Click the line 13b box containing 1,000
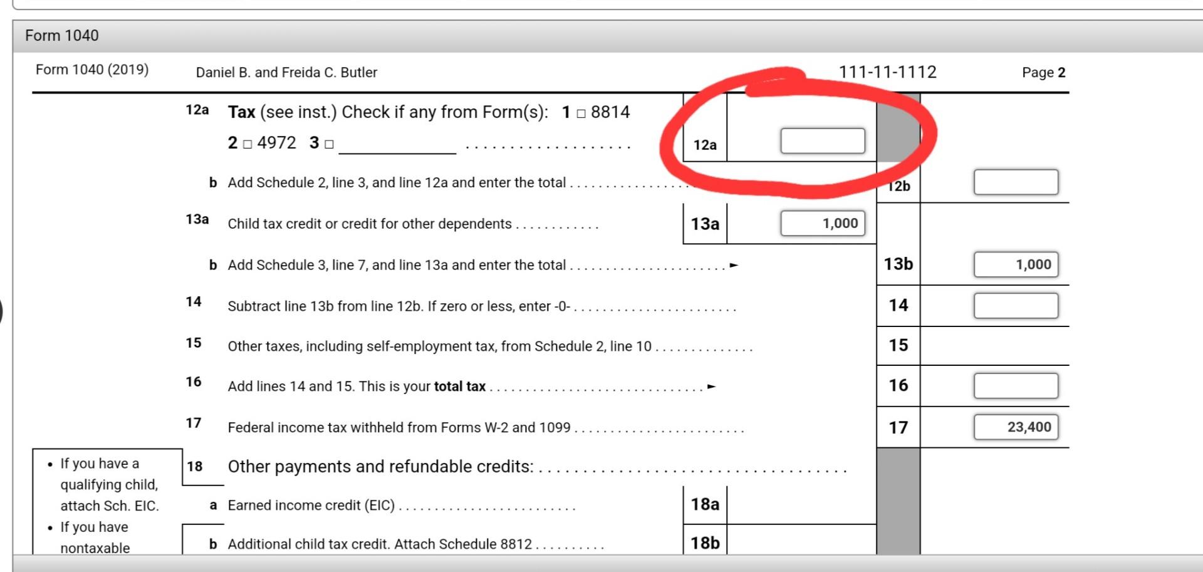 click(x=1015, y=264)
